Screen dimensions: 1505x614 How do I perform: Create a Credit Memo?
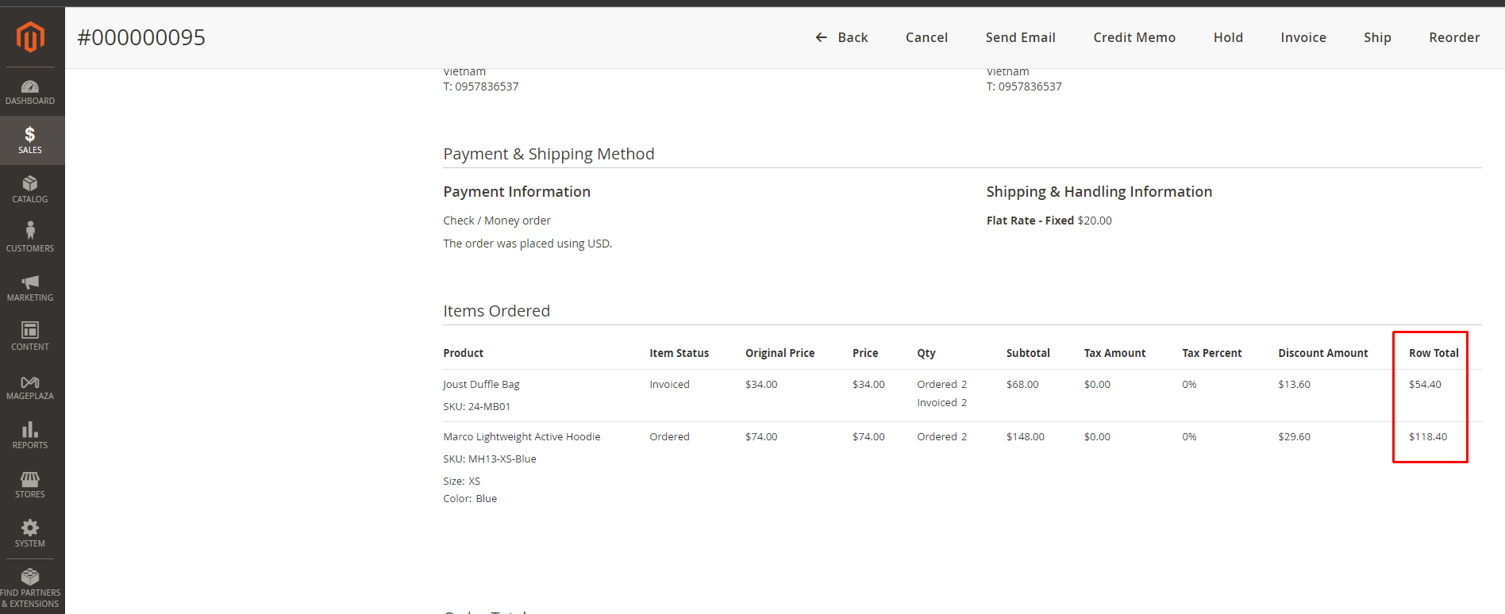(1134, 37)
